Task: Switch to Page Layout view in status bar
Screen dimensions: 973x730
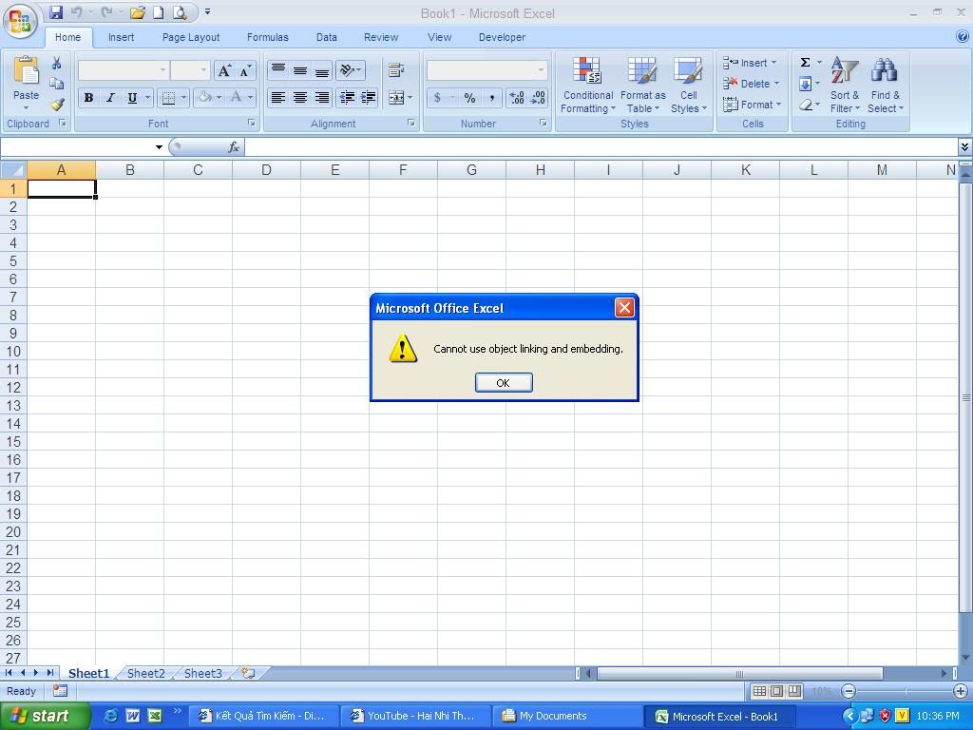Action: pos(776,691)
